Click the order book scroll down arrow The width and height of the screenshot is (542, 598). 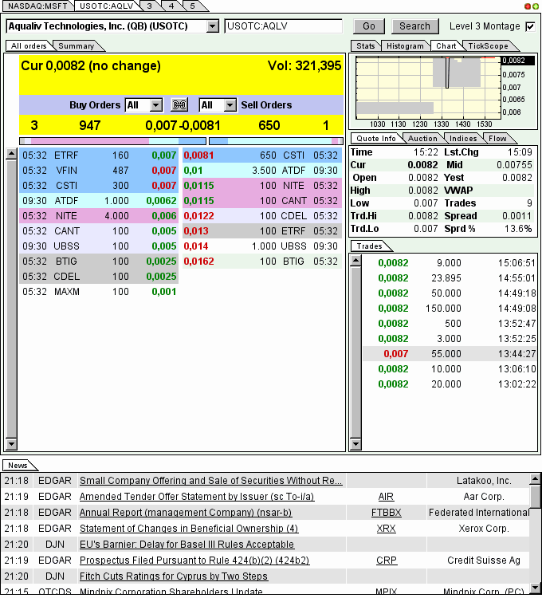tap(11, 443)
